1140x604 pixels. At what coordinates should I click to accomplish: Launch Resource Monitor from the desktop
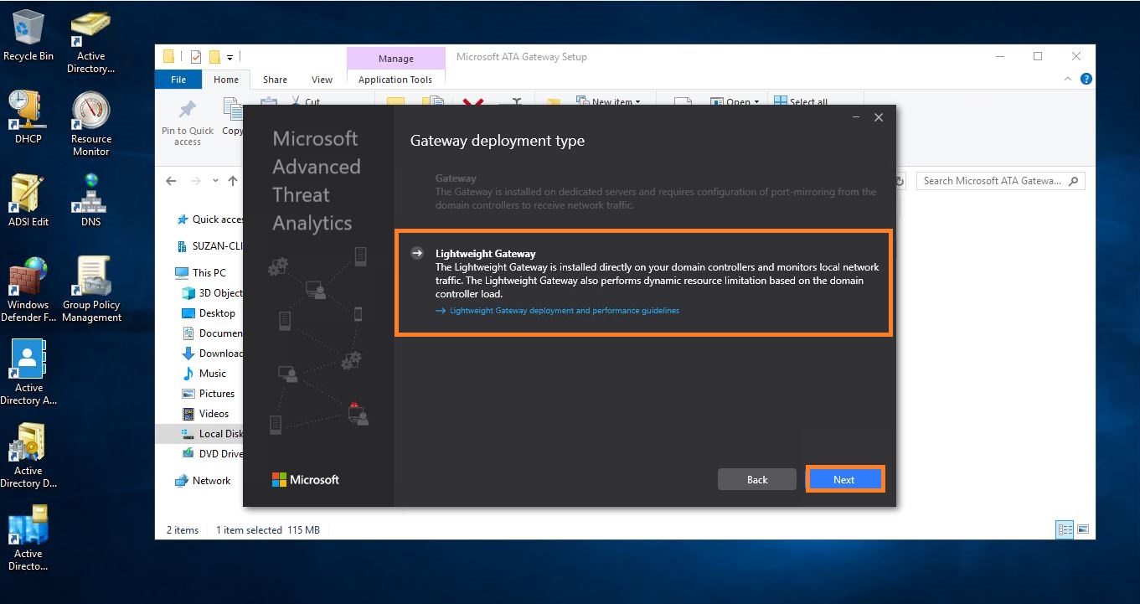pos(91,124)
